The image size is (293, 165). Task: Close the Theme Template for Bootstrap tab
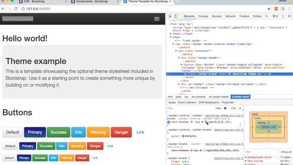click(x=170, y=1)
